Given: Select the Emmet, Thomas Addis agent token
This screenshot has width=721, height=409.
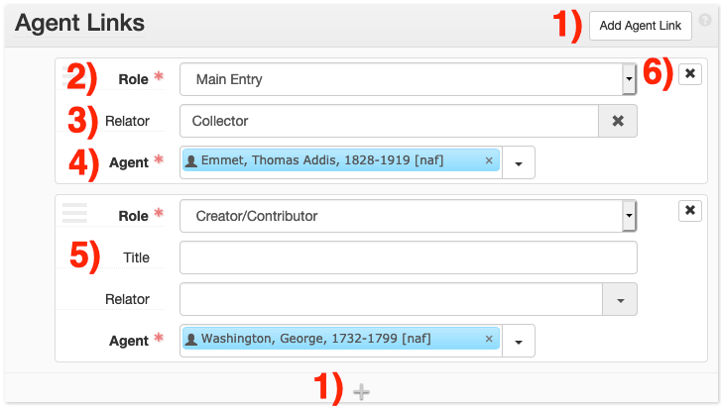Looking at the screenshot, I should coord(322,160).
